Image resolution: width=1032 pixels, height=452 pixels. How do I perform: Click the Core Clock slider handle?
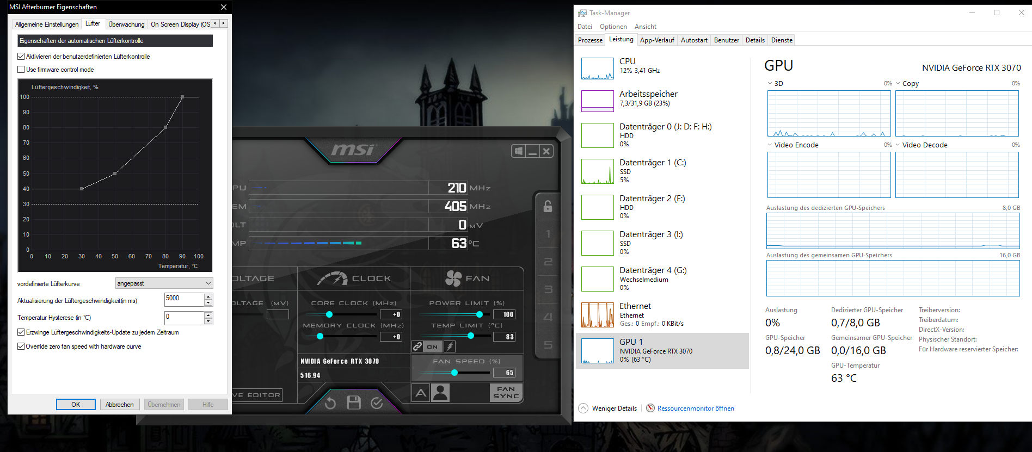[329, 314]
